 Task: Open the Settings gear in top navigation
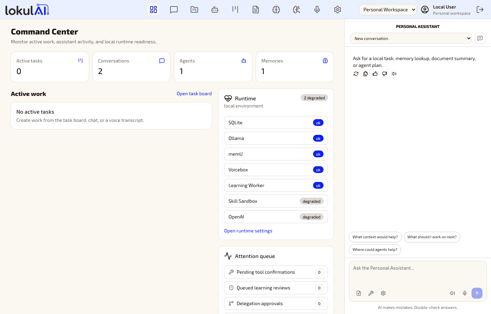point(338,10)
